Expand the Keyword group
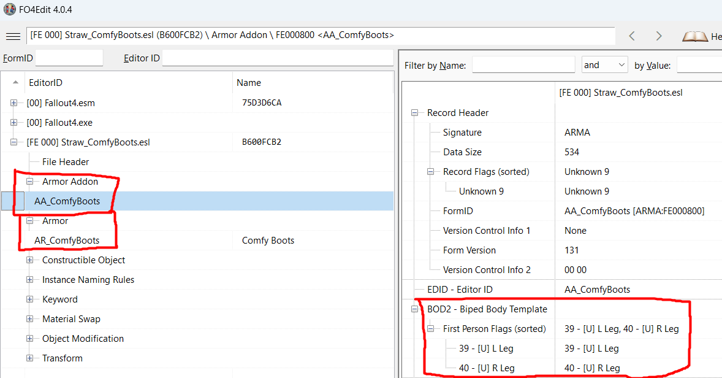This screenshot has height=378, width=722. [x=30, y=299]
